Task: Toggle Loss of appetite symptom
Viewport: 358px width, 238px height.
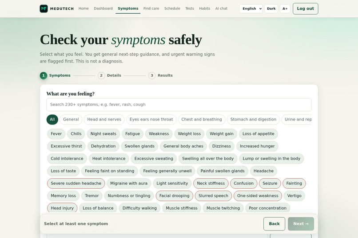Action: [x=258, y=134]
